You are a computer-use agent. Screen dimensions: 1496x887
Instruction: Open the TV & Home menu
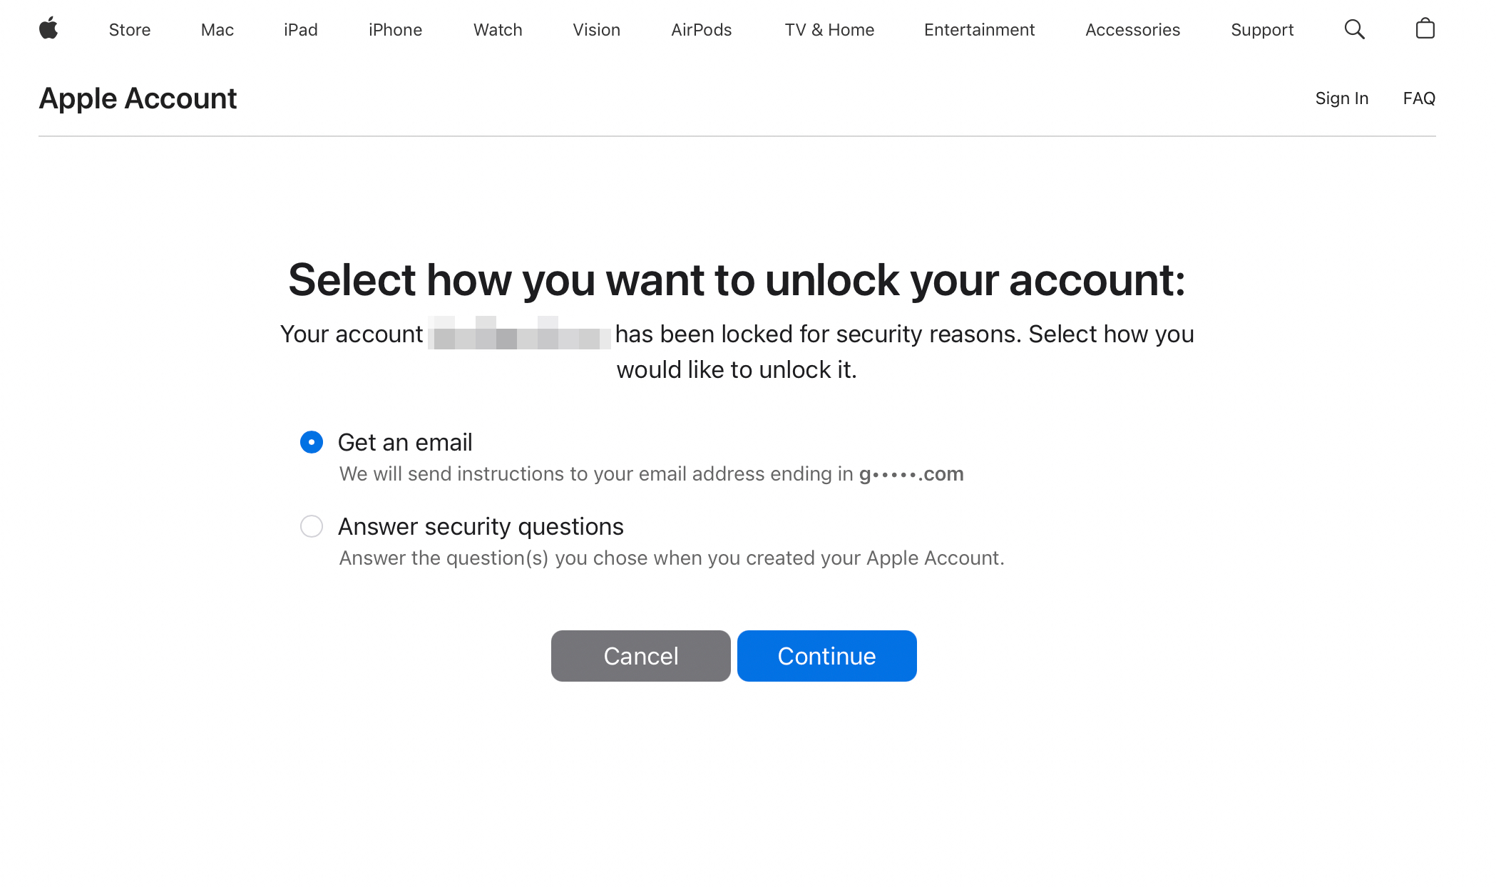coord(829,30)
